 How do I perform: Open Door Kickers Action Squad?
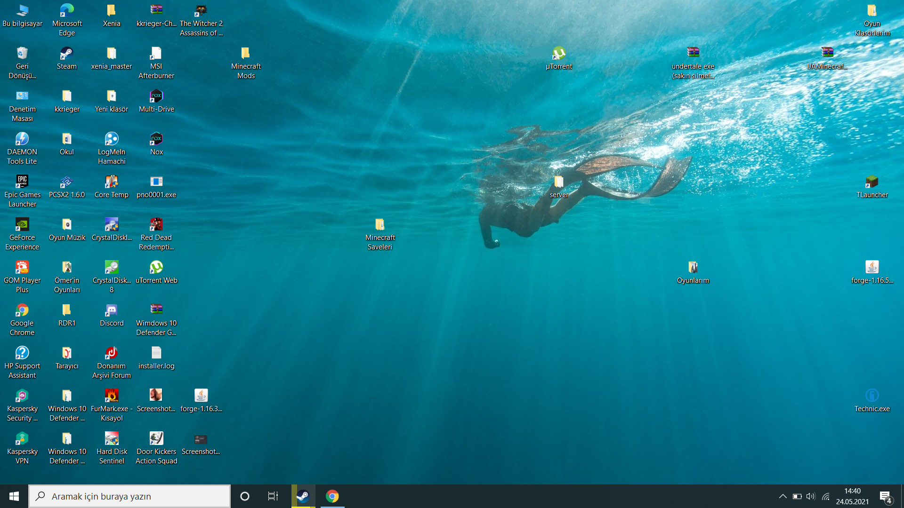(156, 448)
